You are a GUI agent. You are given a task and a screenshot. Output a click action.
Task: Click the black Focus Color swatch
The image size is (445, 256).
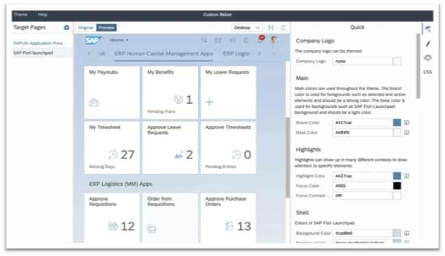pos(397,186)
